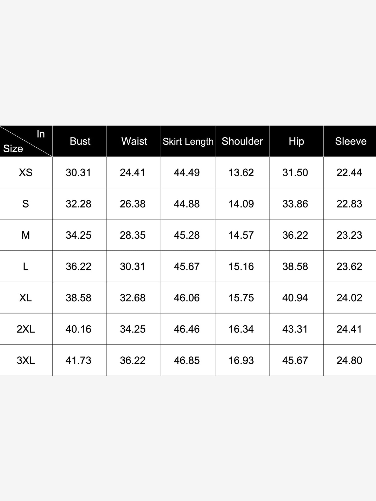Click the S waist value 26.38
Viewport: 376px width, 501px height.
tap(132, 204)
